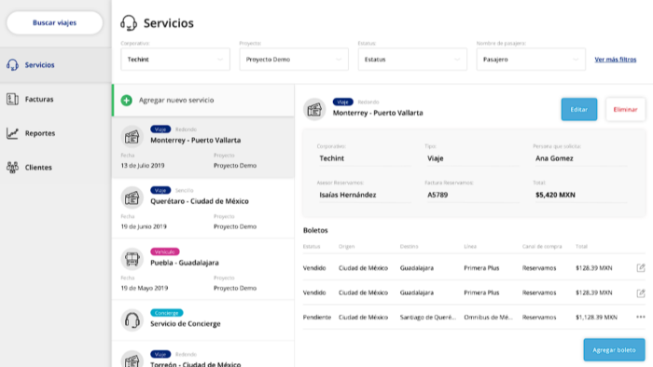The image size is (653, 367).
Task: Click the Persona que solicita value Ana Gomez
Action: tap(554, 158)
